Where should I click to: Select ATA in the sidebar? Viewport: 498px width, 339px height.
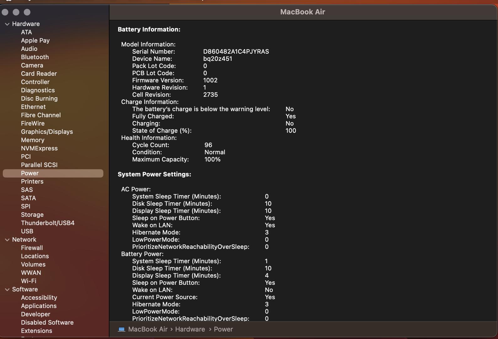(26, 32)
